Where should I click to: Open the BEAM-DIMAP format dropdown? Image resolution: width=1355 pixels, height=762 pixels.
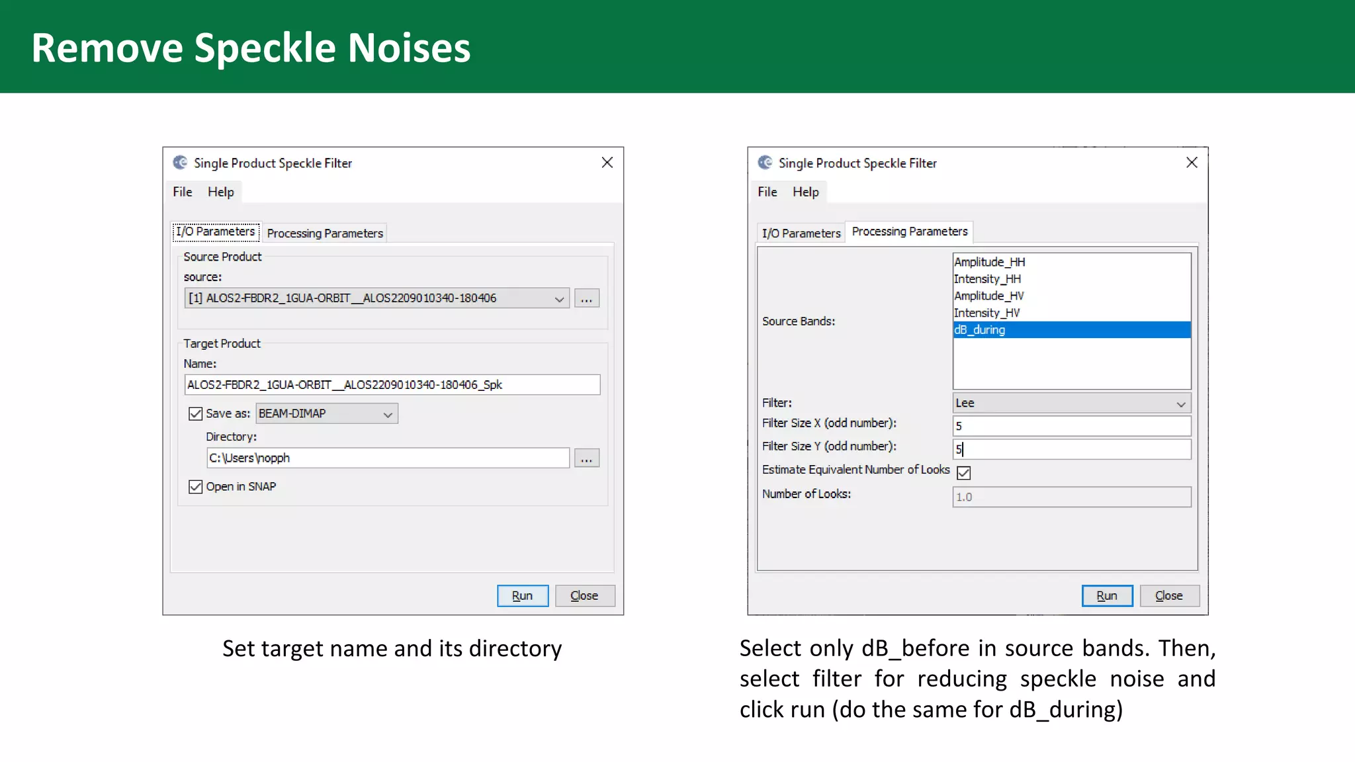327,414
